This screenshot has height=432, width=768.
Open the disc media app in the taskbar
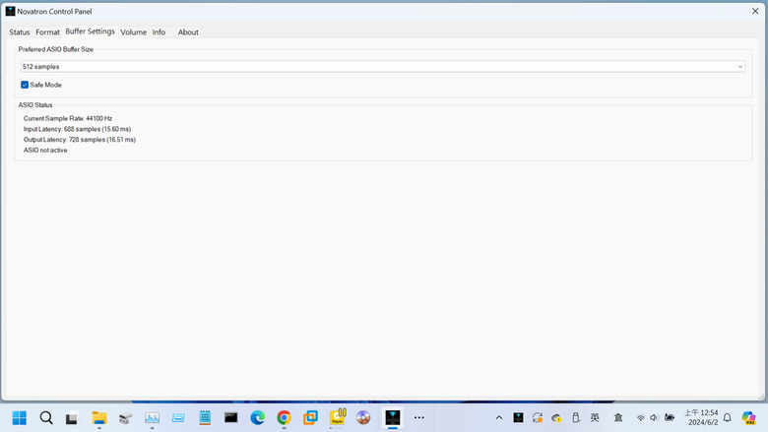coord(363,418)
